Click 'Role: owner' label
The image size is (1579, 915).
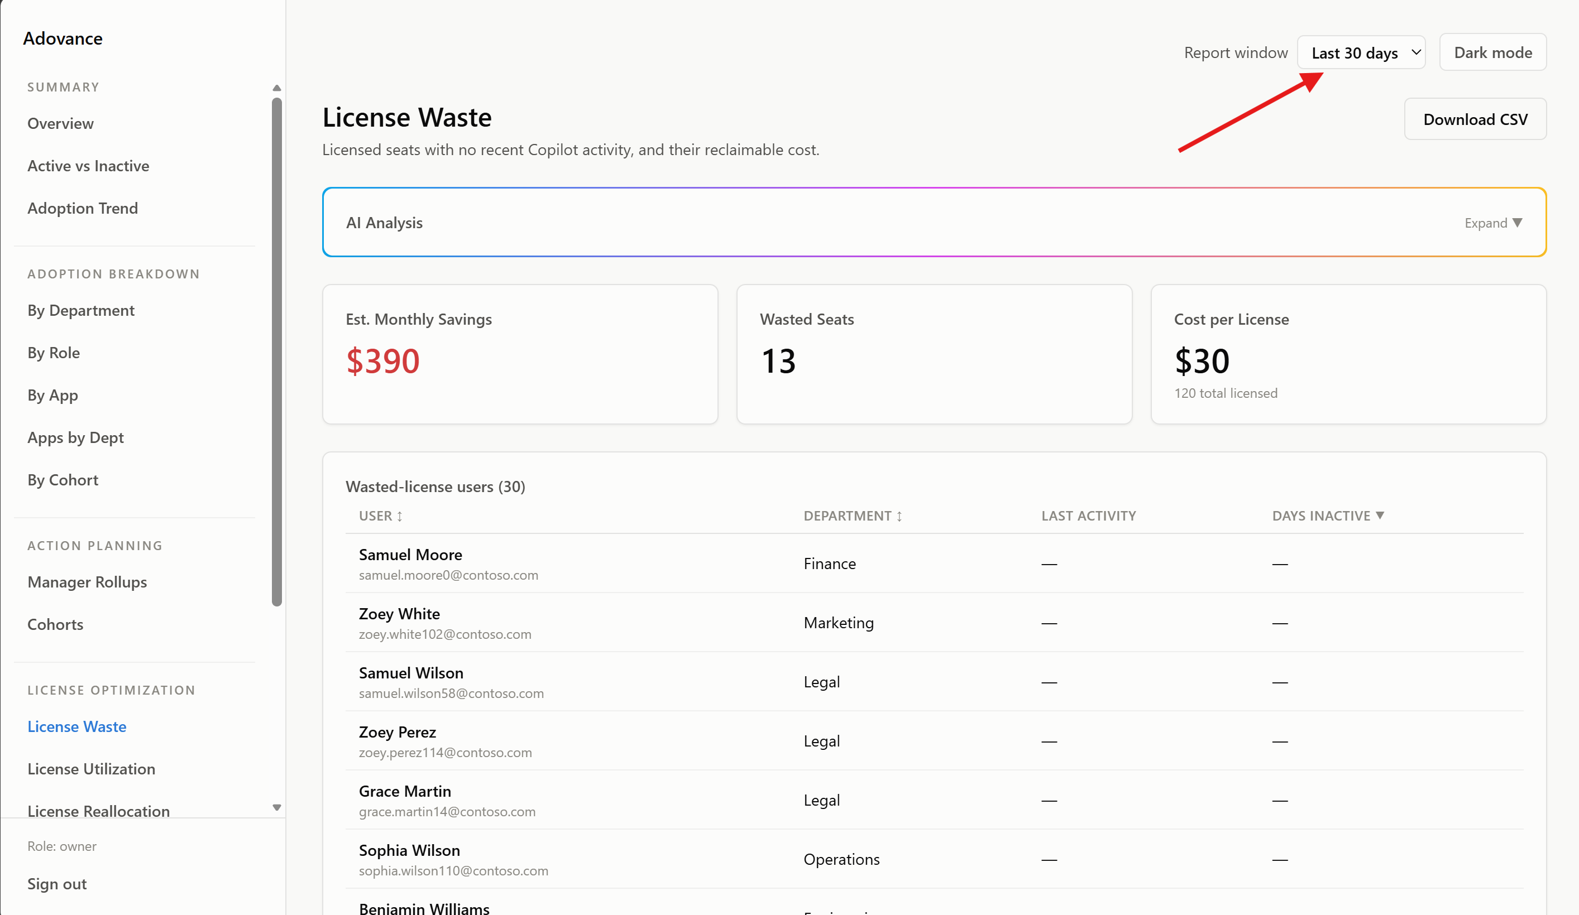click(x=62, y=846)
